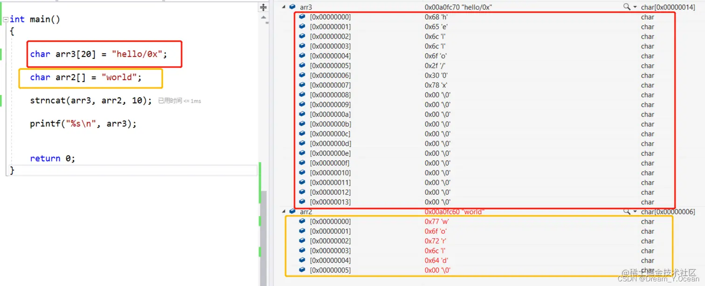Click 'int main()' function declaration
Viewport: 705px width, 286px height.
point(35,20)
